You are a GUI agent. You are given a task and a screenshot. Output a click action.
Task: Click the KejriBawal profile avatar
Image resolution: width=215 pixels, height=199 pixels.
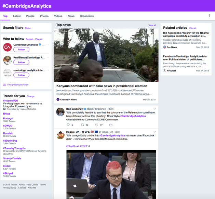coord(8,60)
